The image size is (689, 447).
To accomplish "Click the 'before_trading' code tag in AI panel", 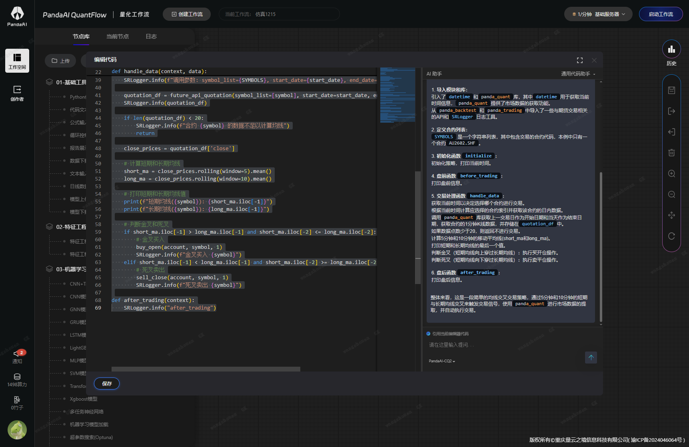I will click(479, 176).
